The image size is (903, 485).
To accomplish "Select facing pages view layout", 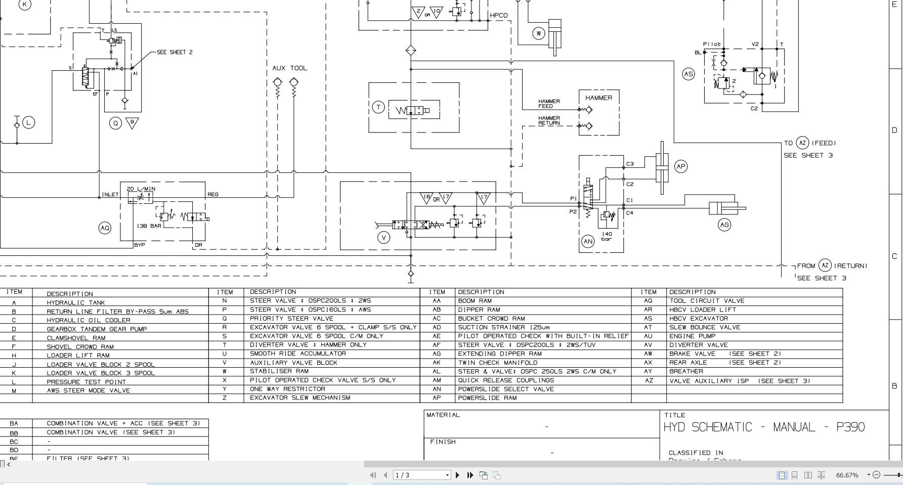I will coord(808,475).
